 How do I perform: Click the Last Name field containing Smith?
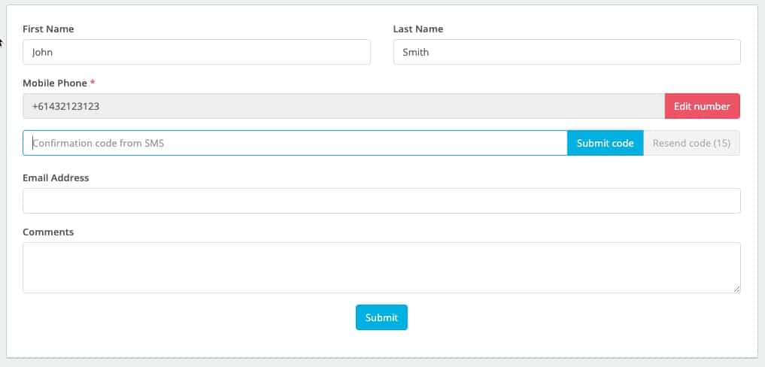click(567, 52)
